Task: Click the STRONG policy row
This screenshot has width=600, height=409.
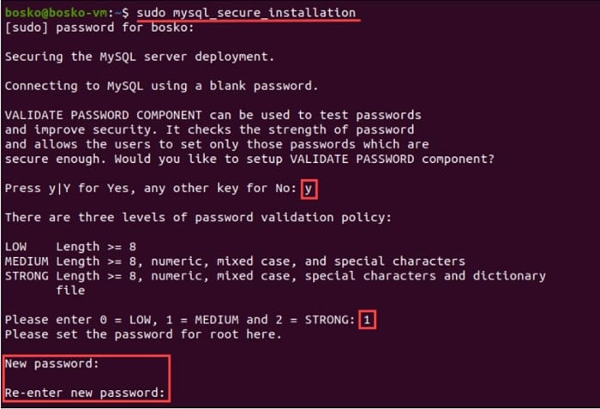Action: point(275,276)
